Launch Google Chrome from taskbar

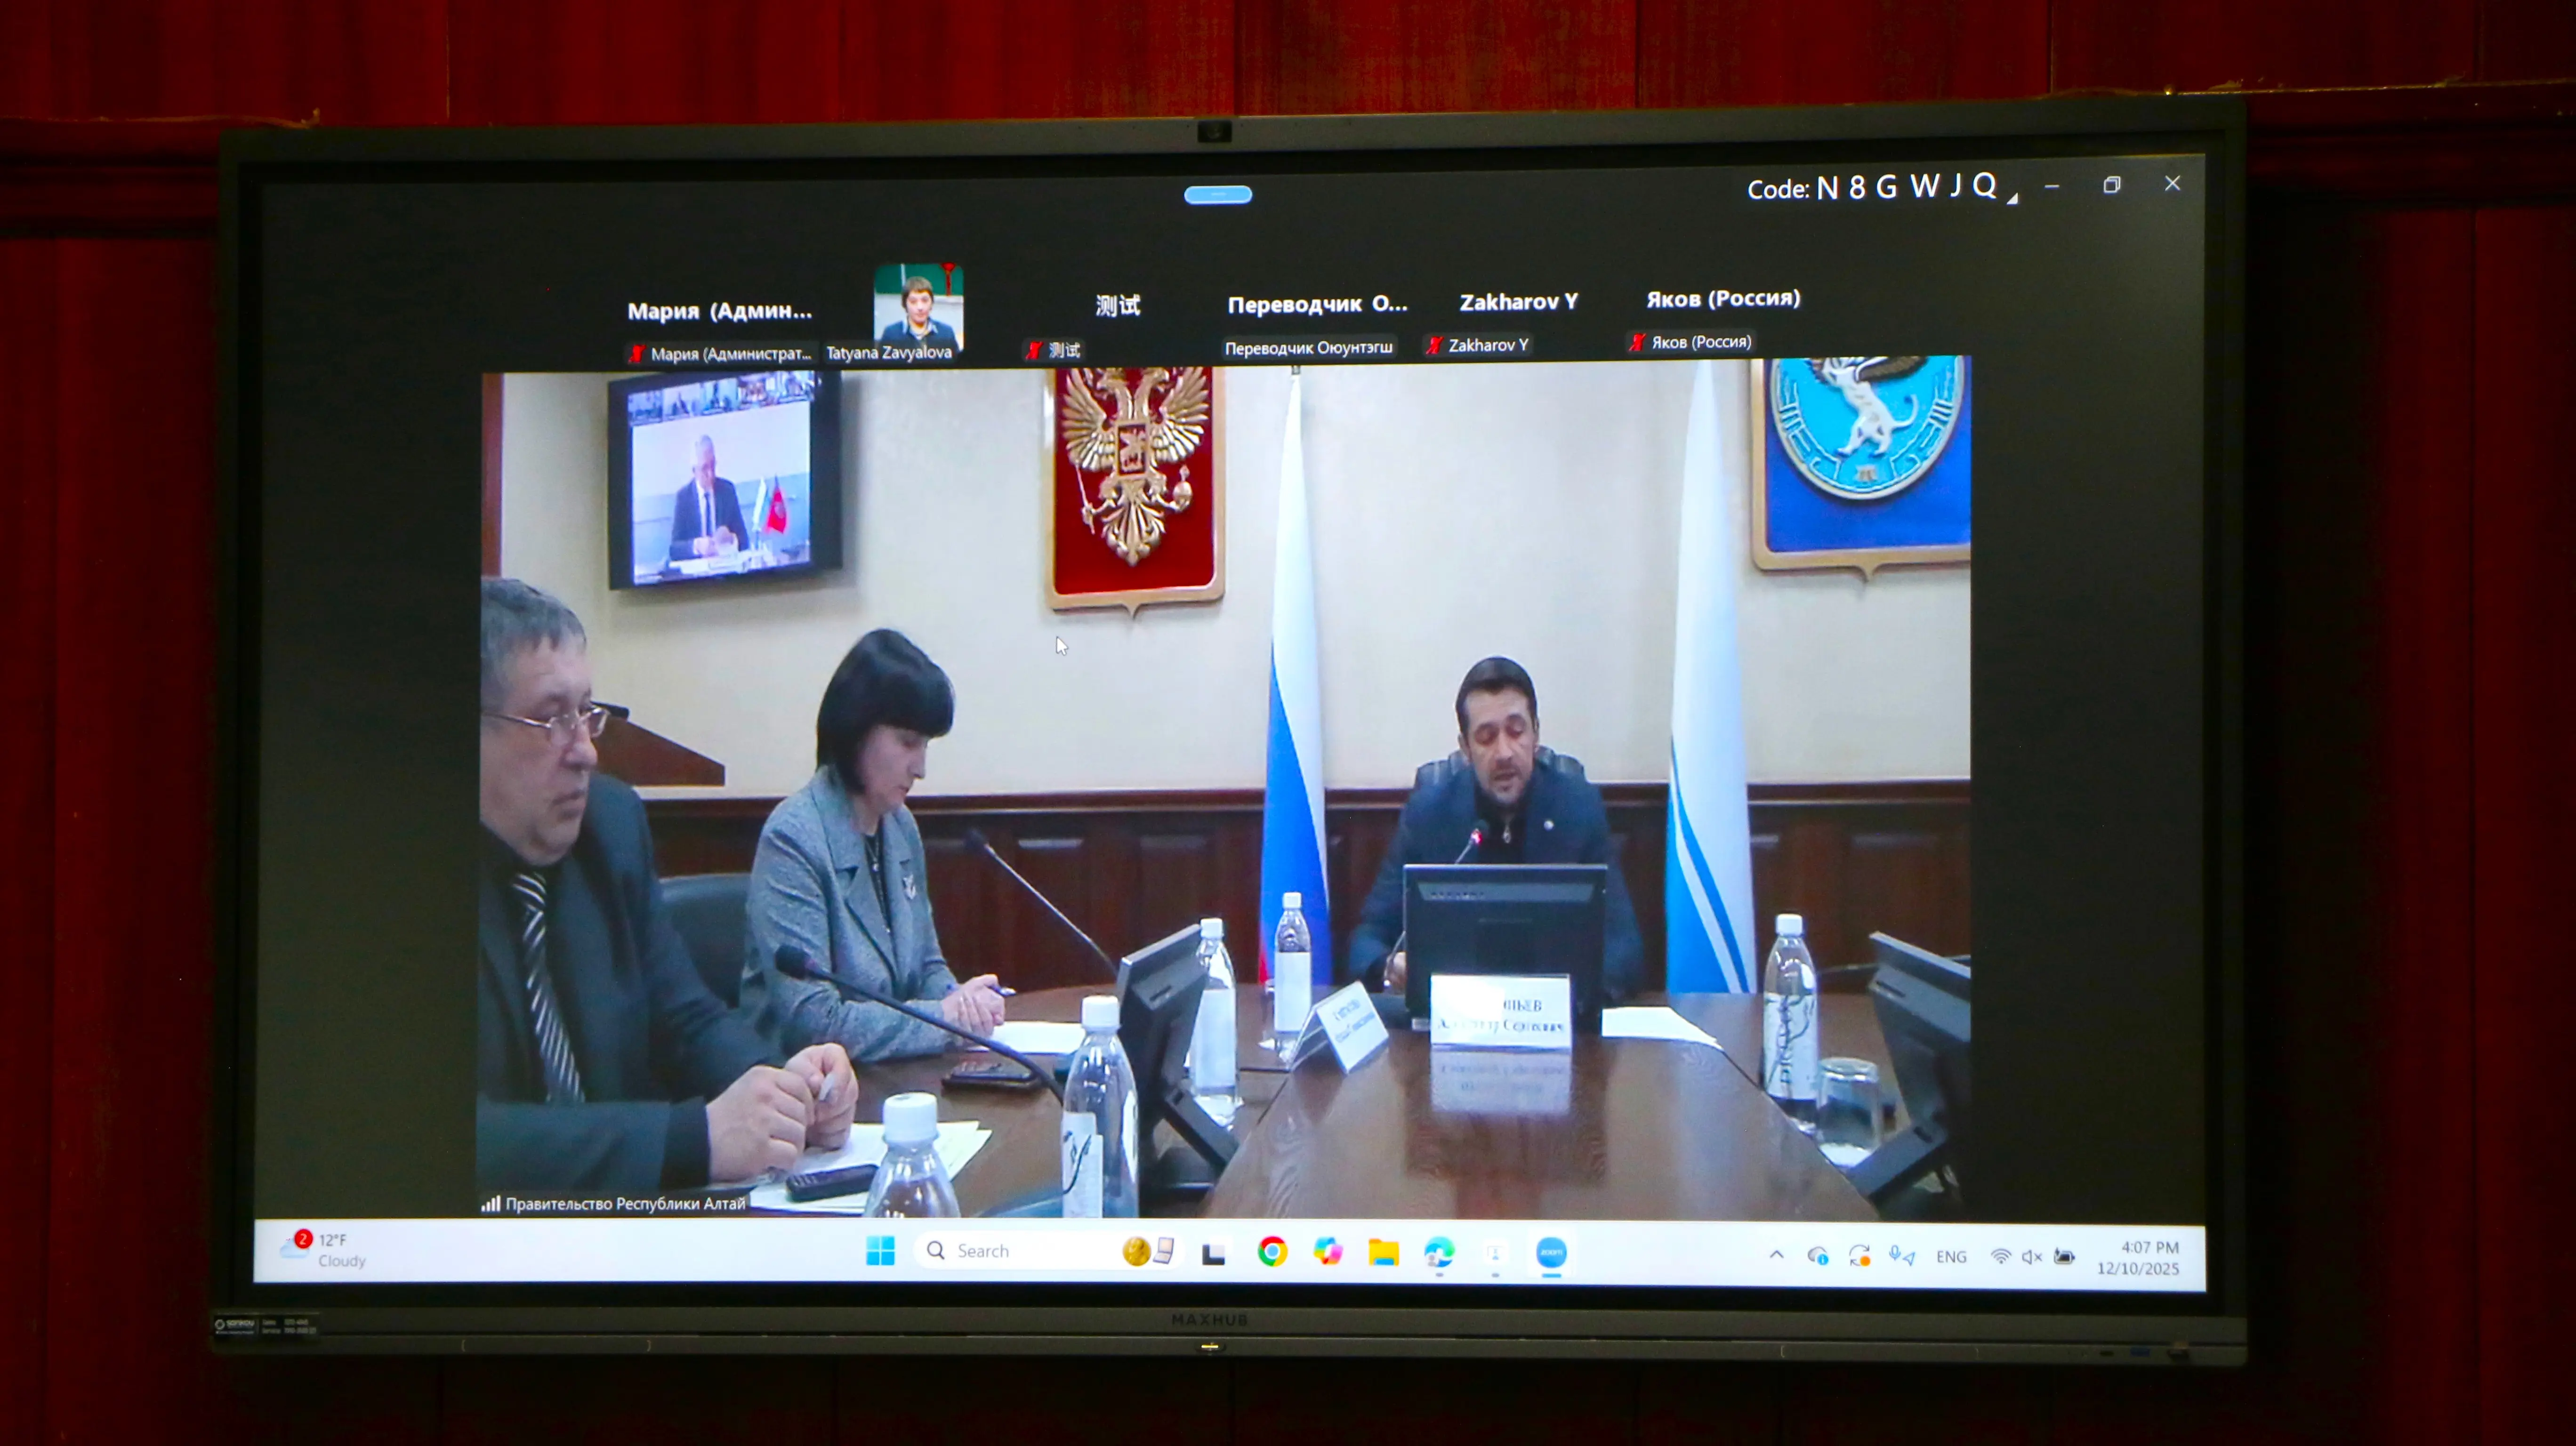tap(1272, 1251)
